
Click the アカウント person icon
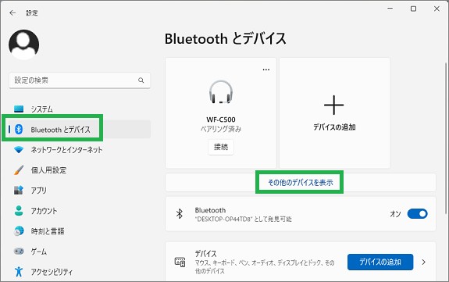(x=19, y=211)
